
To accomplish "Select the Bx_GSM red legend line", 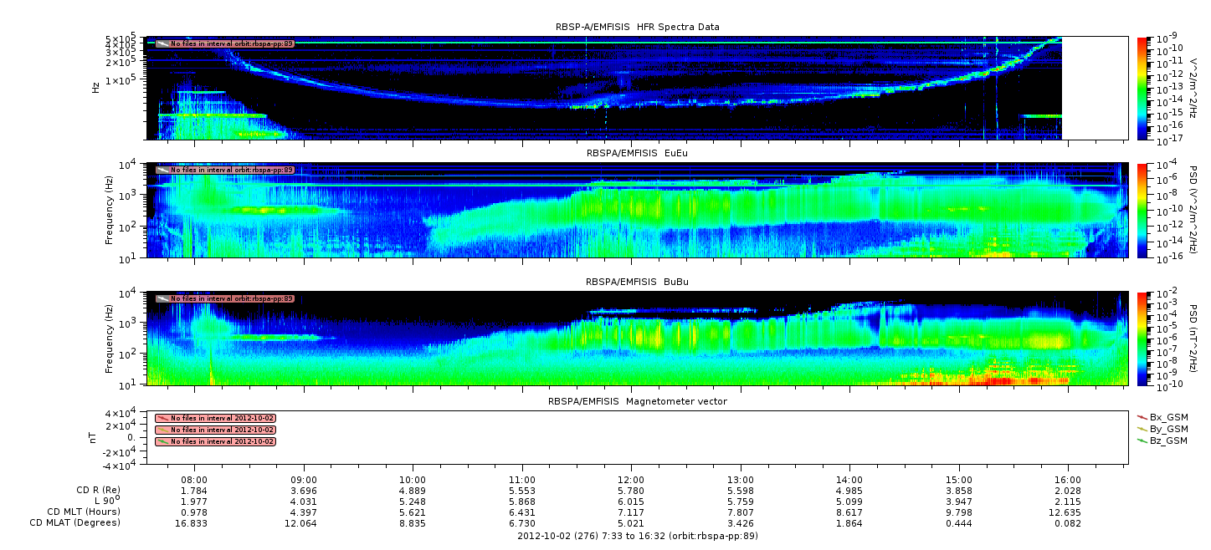I will point(1142,416).
